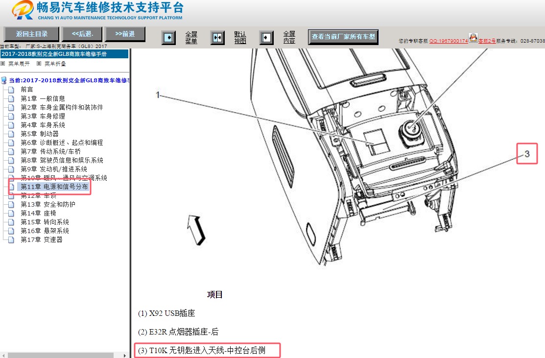Go back with the <<后退 button

[x=82, y=34]
